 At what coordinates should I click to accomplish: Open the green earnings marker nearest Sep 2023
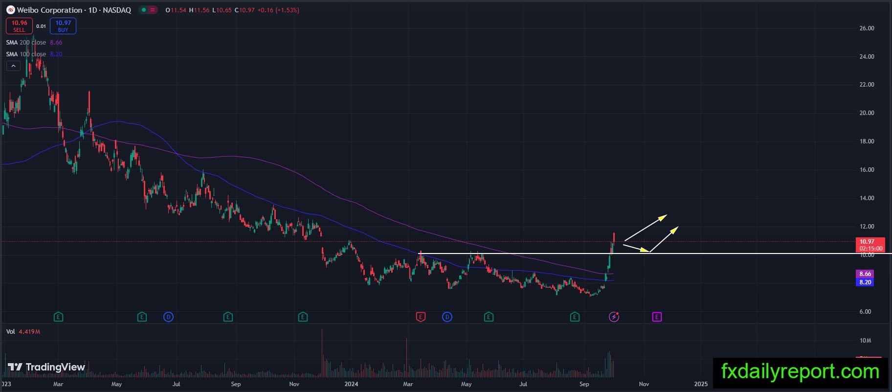pos(228,317)
